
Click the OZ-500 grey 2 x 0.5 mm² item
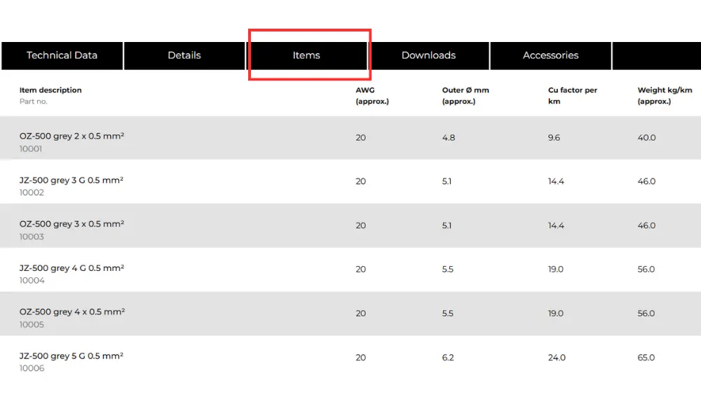[72, 136]
